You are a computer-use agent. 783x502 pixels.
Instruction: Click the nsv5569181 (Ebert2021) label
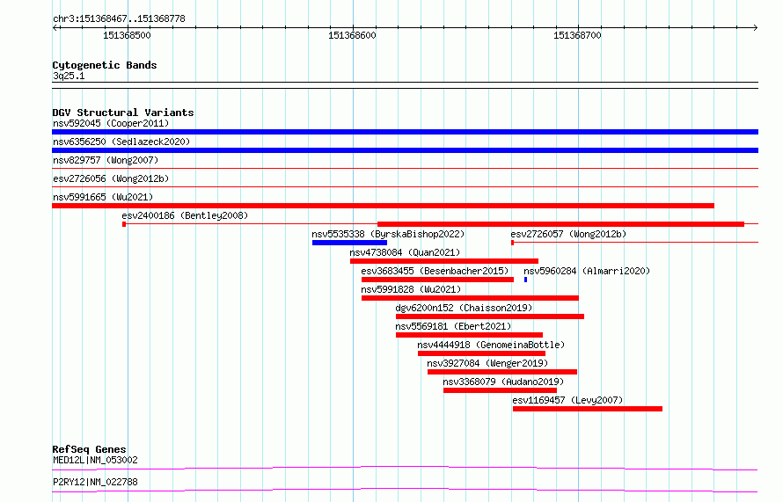(x=453, y=326)
